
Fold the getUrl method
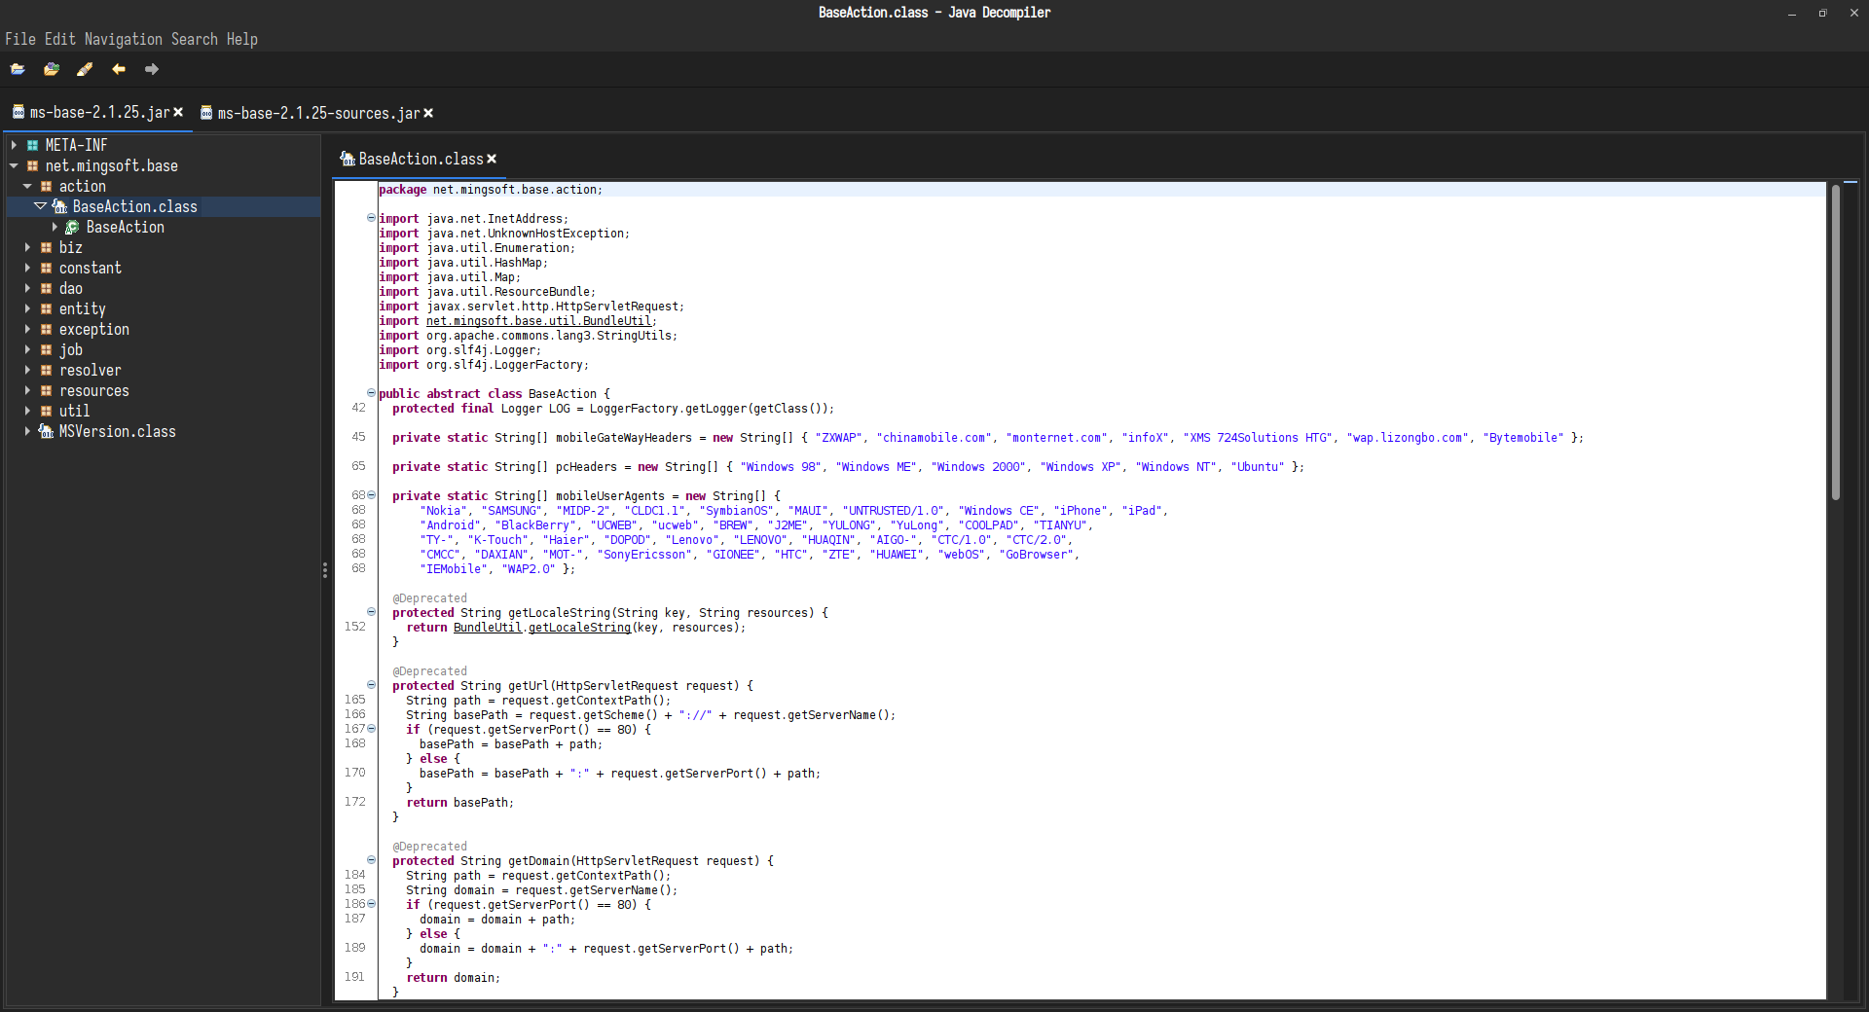[x=371, y=685]
